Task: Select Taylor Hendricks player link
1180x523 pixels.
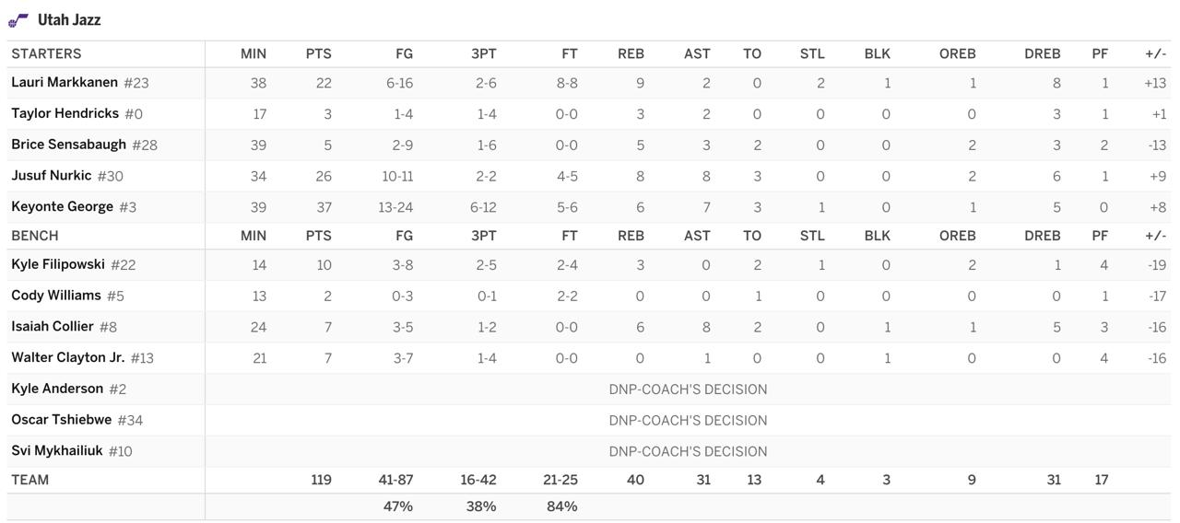Action: (x=65, y=113)
